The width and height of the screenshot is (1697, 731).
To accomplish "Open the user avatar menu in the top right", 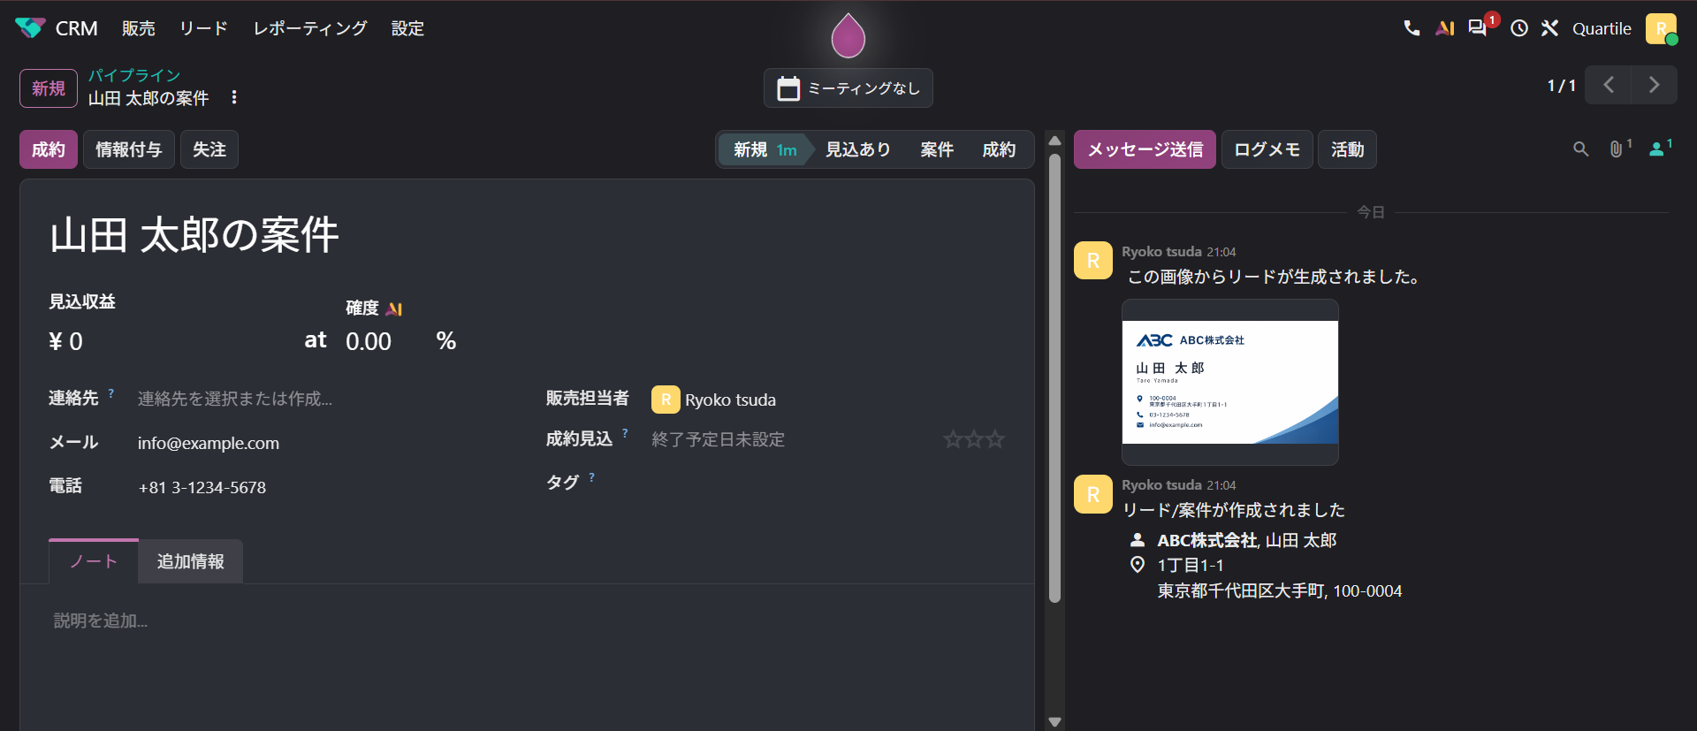I will 1661,28.
